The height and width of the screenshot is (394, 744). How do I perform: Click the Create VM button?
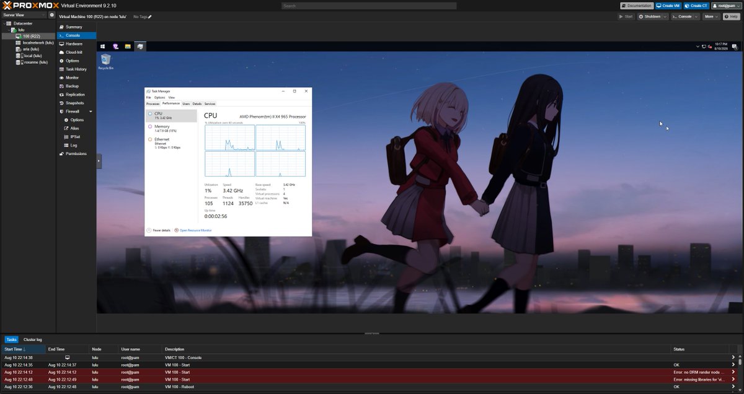click(x=668, y=6)
